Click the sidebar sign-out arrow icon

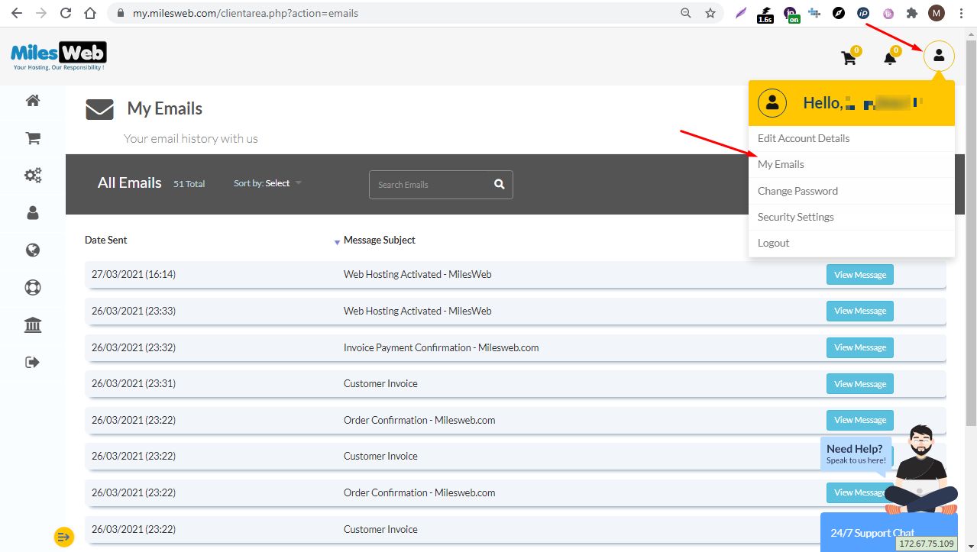pyautogui.click(x=33, y=362)
